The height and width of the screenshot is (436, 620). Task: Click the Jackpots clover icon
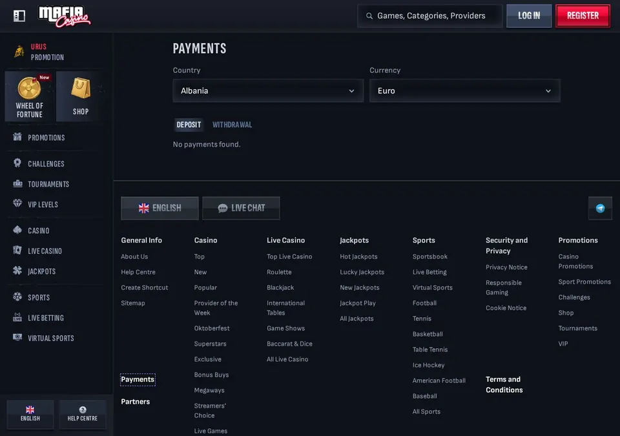click(17, 271)
